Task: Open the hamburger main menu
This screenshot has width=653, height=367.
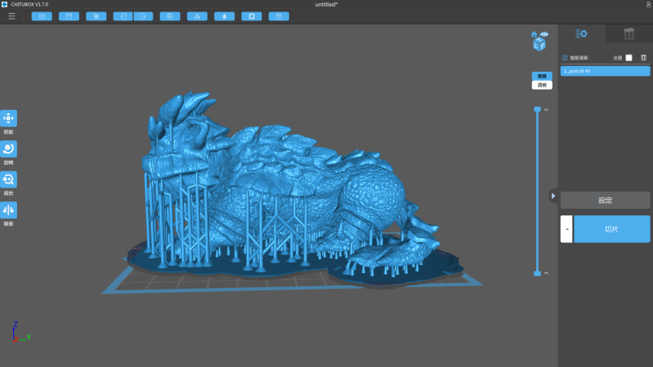Action: 11,16
